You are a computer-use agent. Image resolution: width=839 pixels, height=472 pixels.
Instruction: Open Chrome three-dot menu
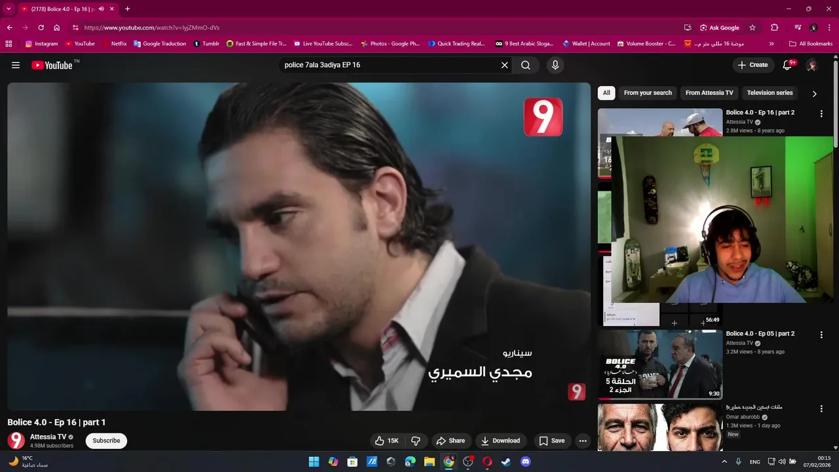pyautogui.click(x=829, y=28)
